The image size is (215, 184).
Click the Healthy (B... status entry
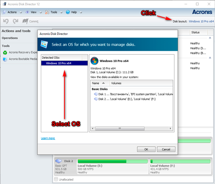pos(198,53)
